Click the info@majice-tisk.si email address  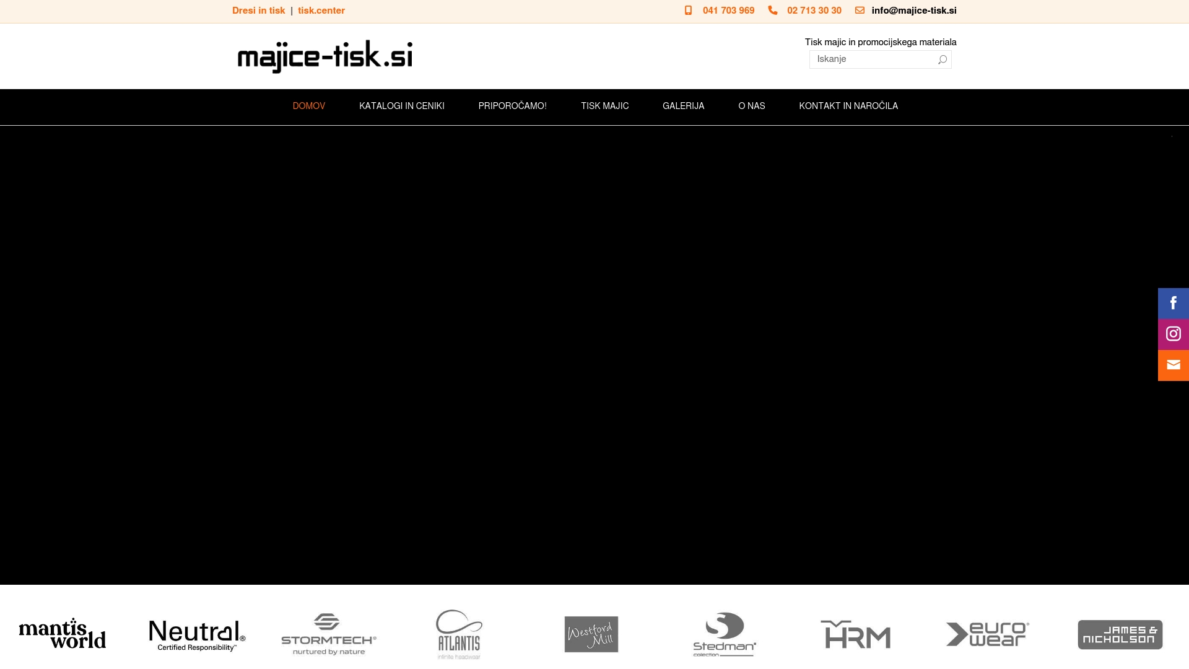(x=913, y=10)
